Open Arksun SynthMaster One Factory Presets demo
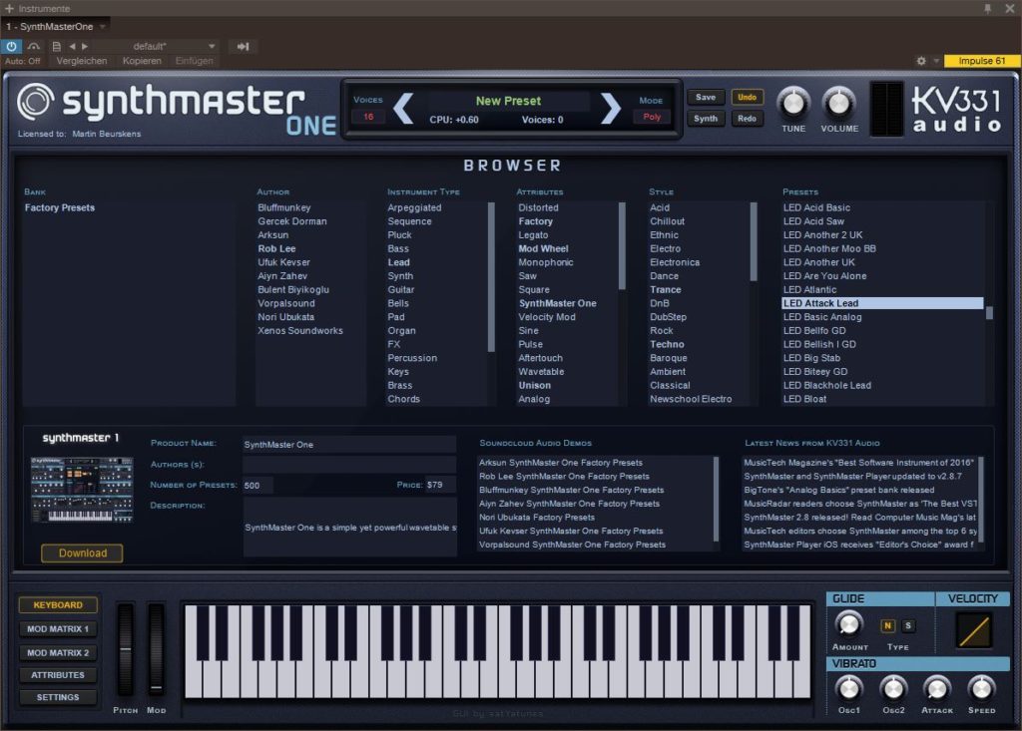This screenshot has width=1022, height=731. tap(561, 463)
